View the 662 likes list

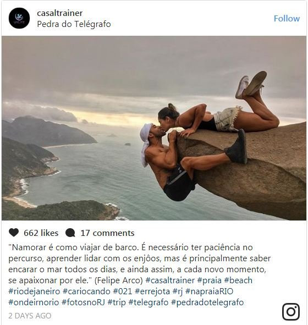(41, 233)
